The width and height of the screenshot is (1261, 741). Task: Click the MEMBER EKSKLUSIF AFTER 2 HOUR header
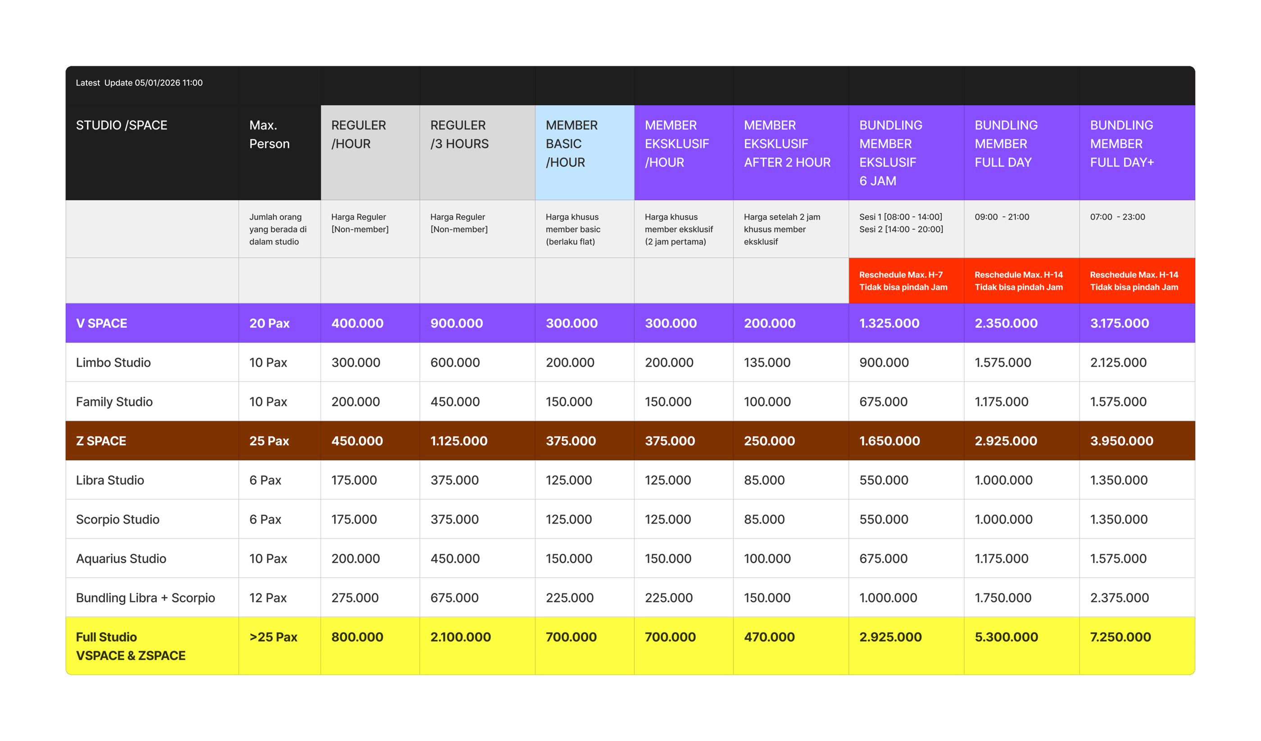[x=787, y=144]
